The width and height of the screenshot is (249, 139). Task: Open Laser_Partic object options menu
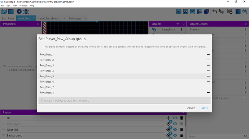tap(182, 29)
